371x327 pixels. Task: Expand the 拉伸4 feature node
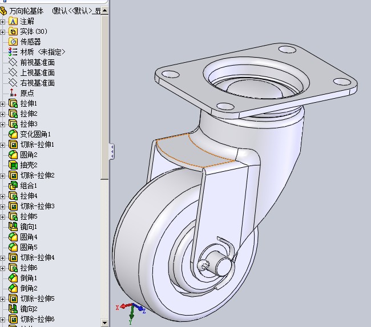[x=3, y=196]
